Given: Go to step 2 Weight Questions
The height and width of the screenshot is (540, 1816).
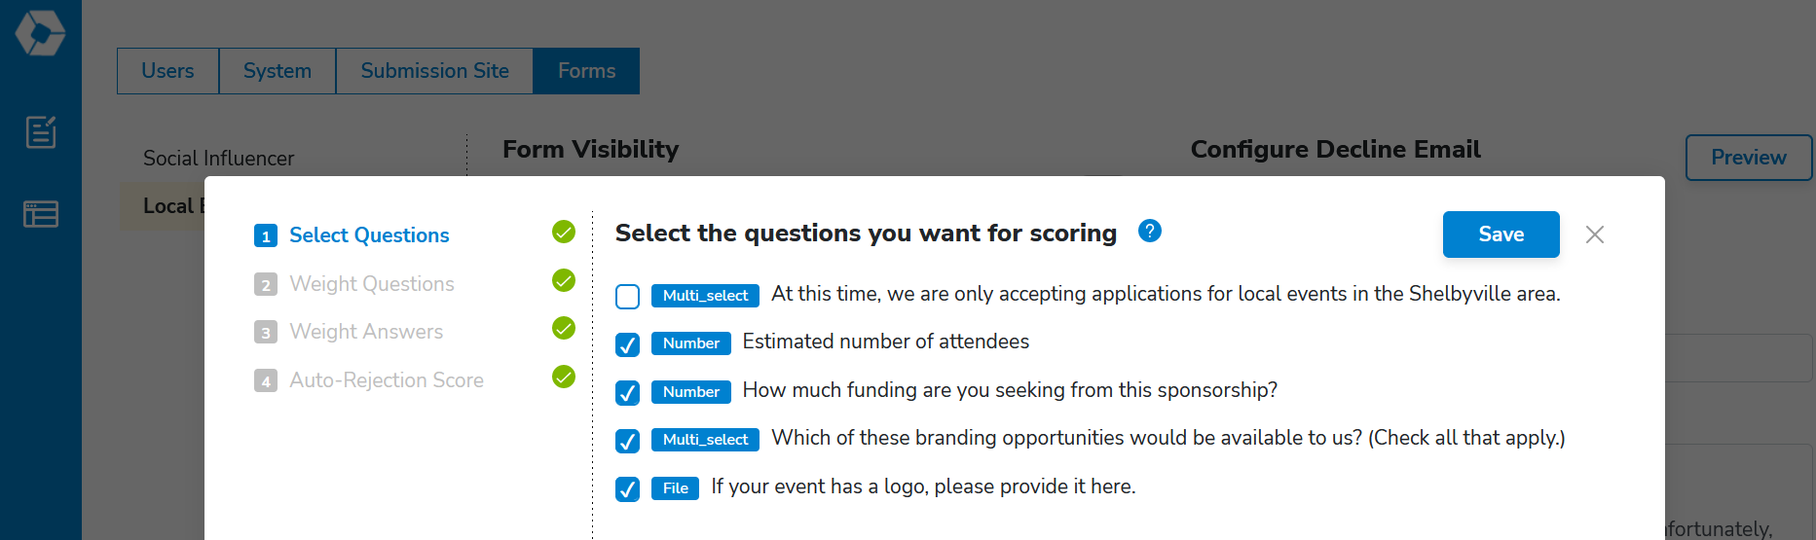Looking at the screenshot, I should pos(372,284).
